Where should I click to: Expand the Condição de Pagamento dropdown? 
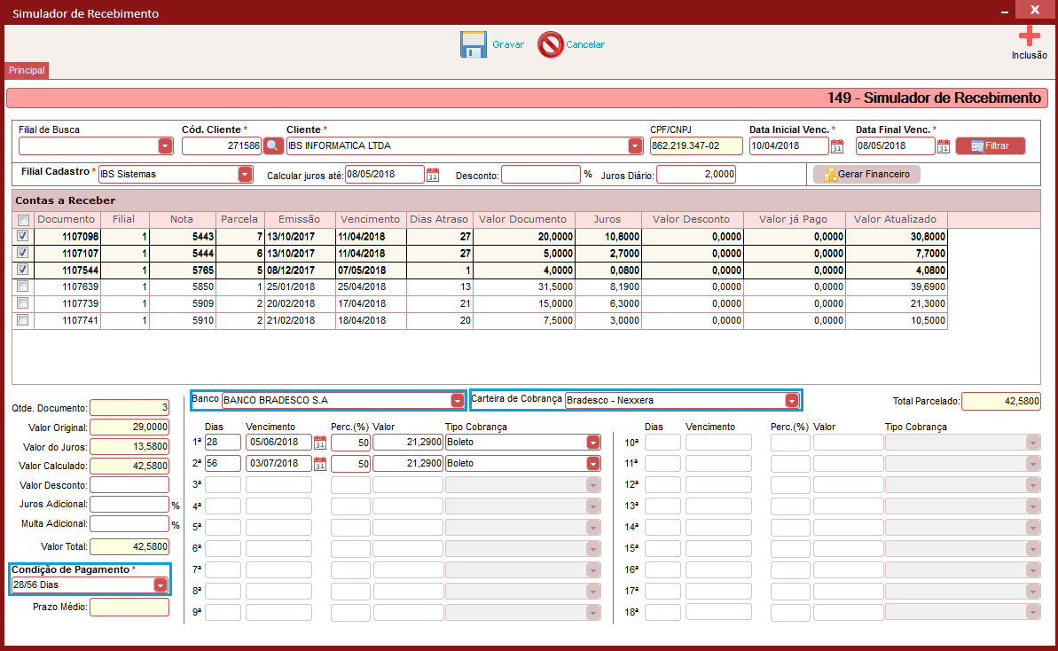pyautogui.click(x=161, y=584)
